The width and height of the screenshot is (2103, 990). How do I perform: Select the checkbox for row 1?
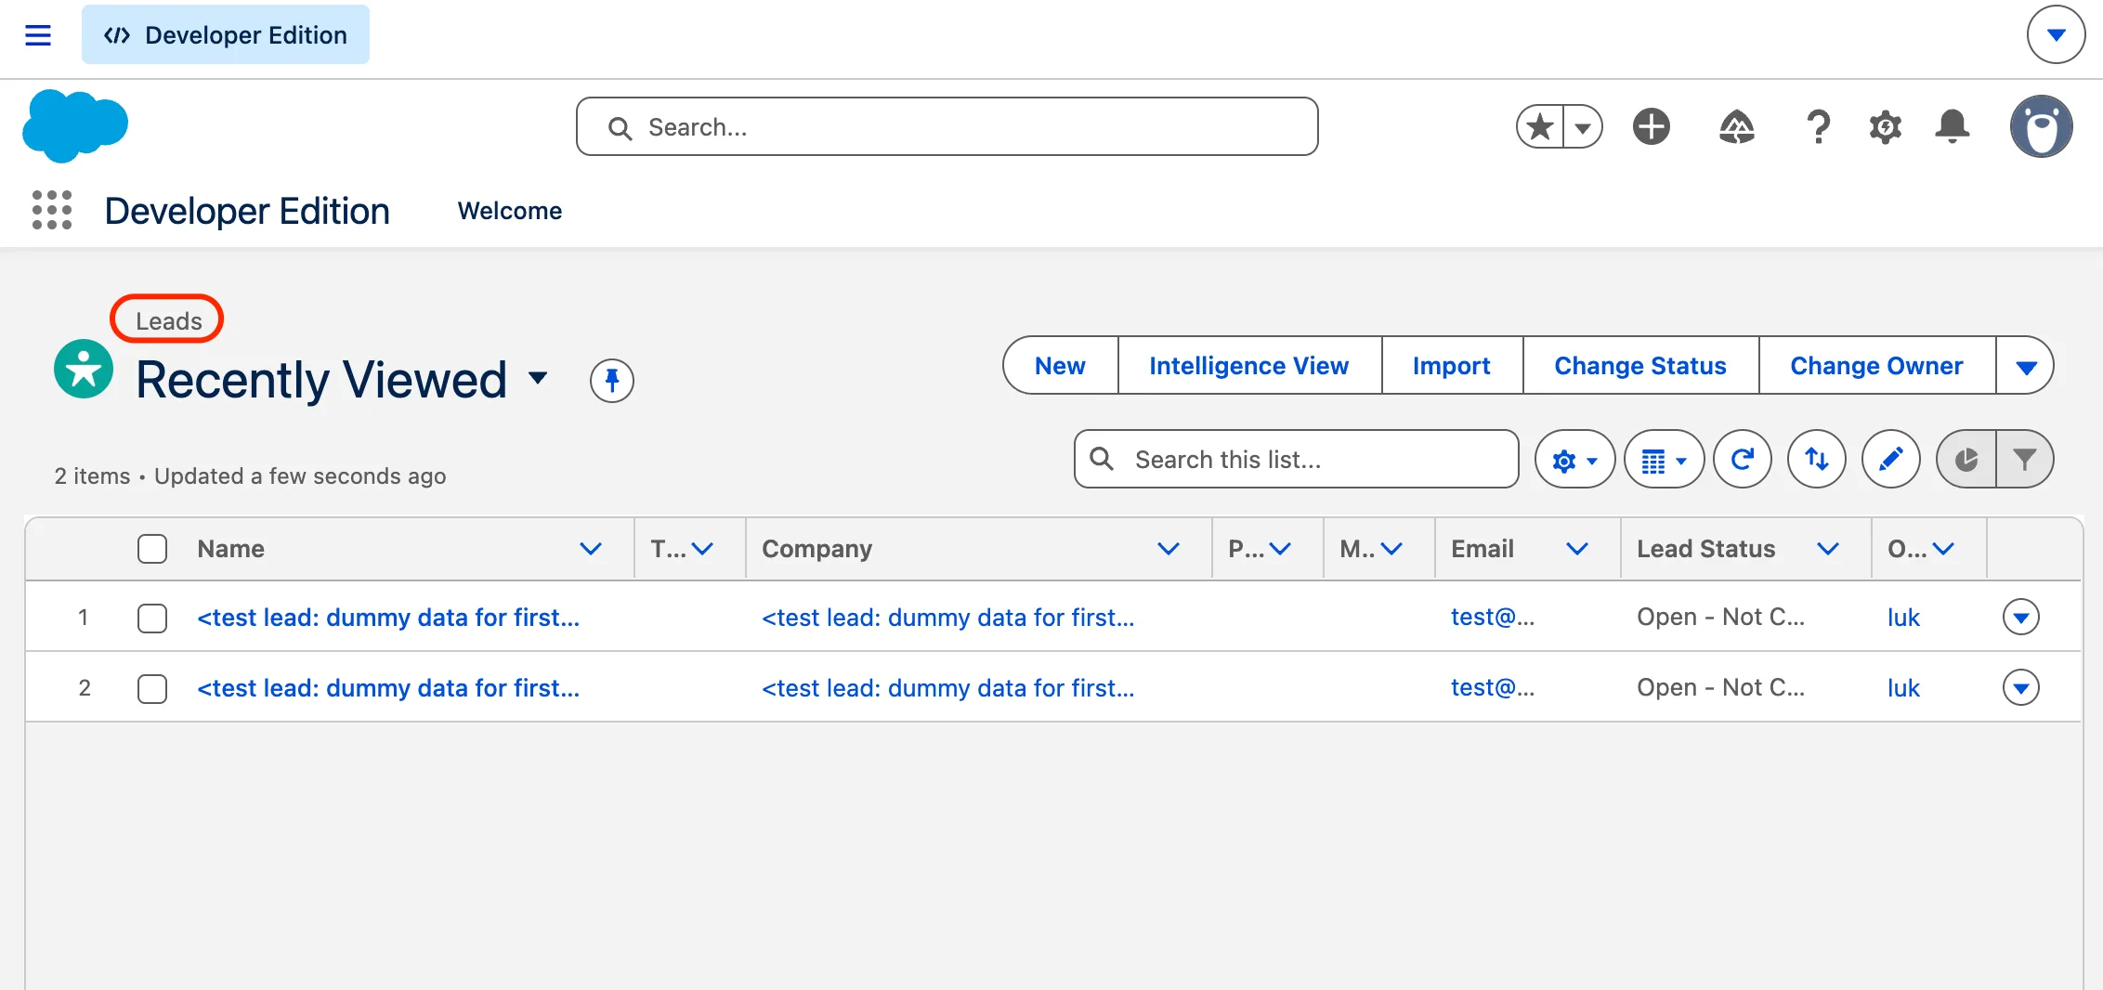point(152,618)
